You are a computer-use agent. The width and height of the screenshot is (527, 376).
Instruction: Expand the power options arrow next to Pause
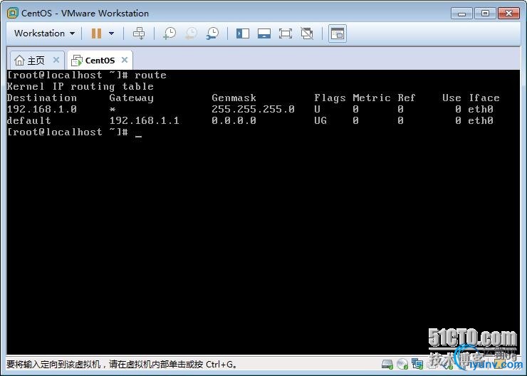[112, 33]
